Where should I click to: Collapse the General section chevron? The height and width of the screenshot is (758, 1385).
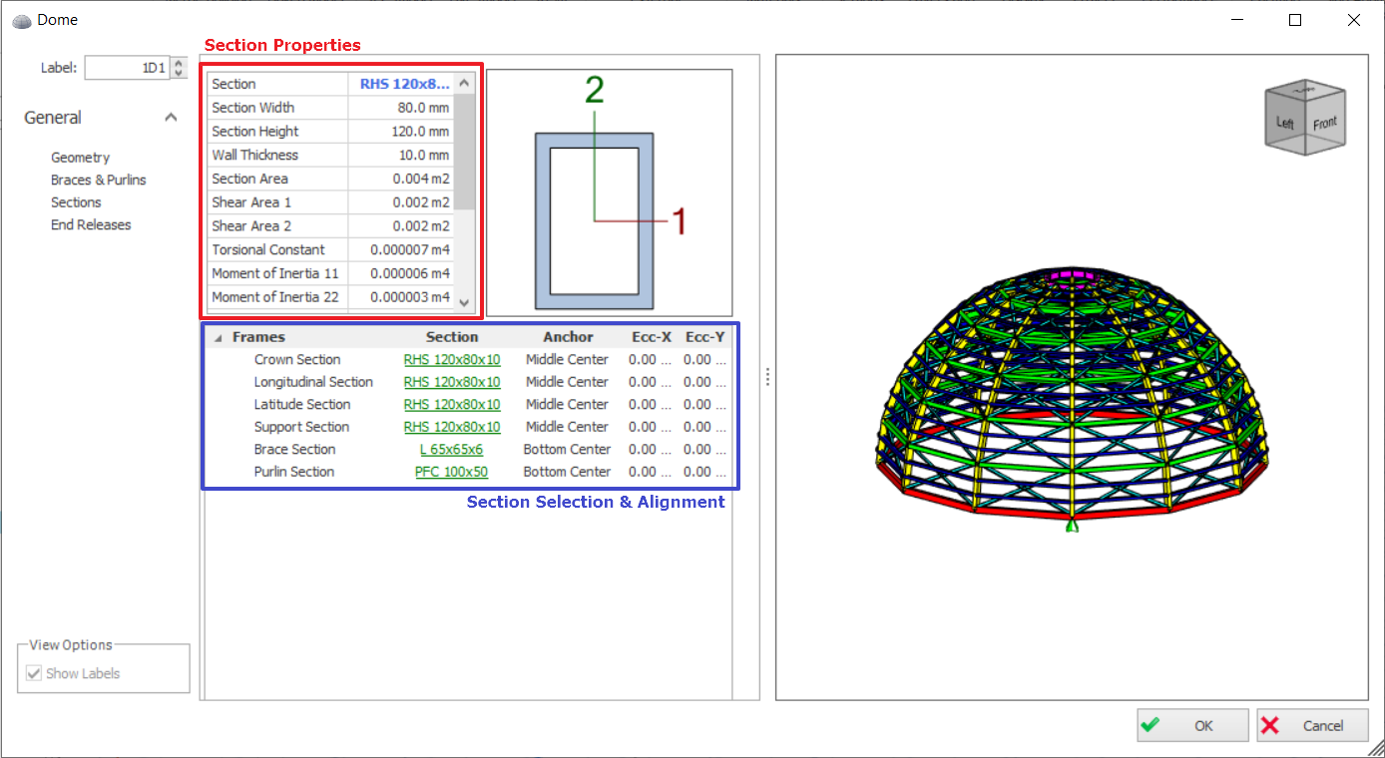point(171,118)
